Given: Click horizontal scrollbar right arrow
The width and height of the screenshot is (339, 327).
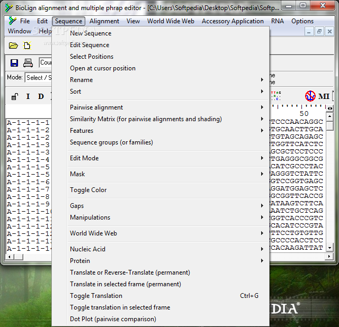Looking at the screenshot, I should (x=329, y=257).
